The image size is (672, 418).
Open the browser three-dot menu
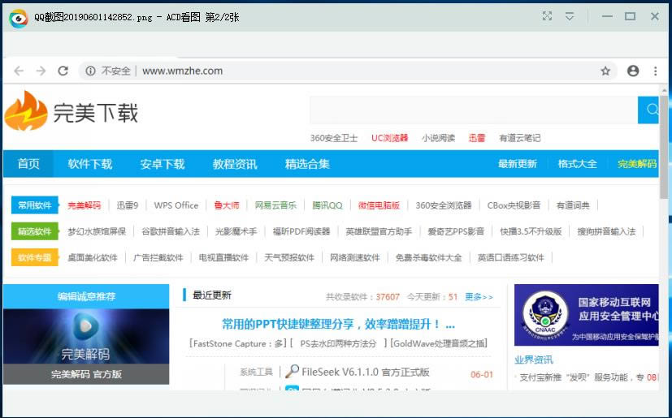[655, 71]
